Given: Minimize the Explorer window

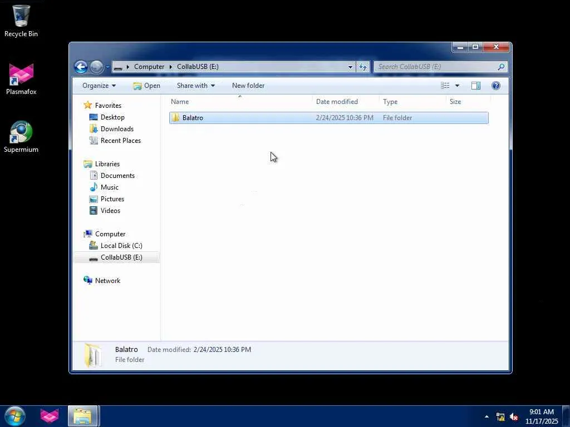Looking at the screenshot, I should 460,47.
